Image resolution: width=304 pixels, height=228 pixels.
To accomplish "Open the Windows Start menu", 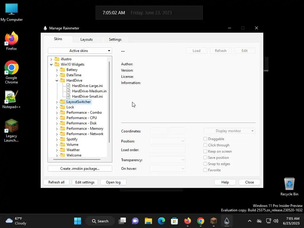I will click(x=78, y=221).
